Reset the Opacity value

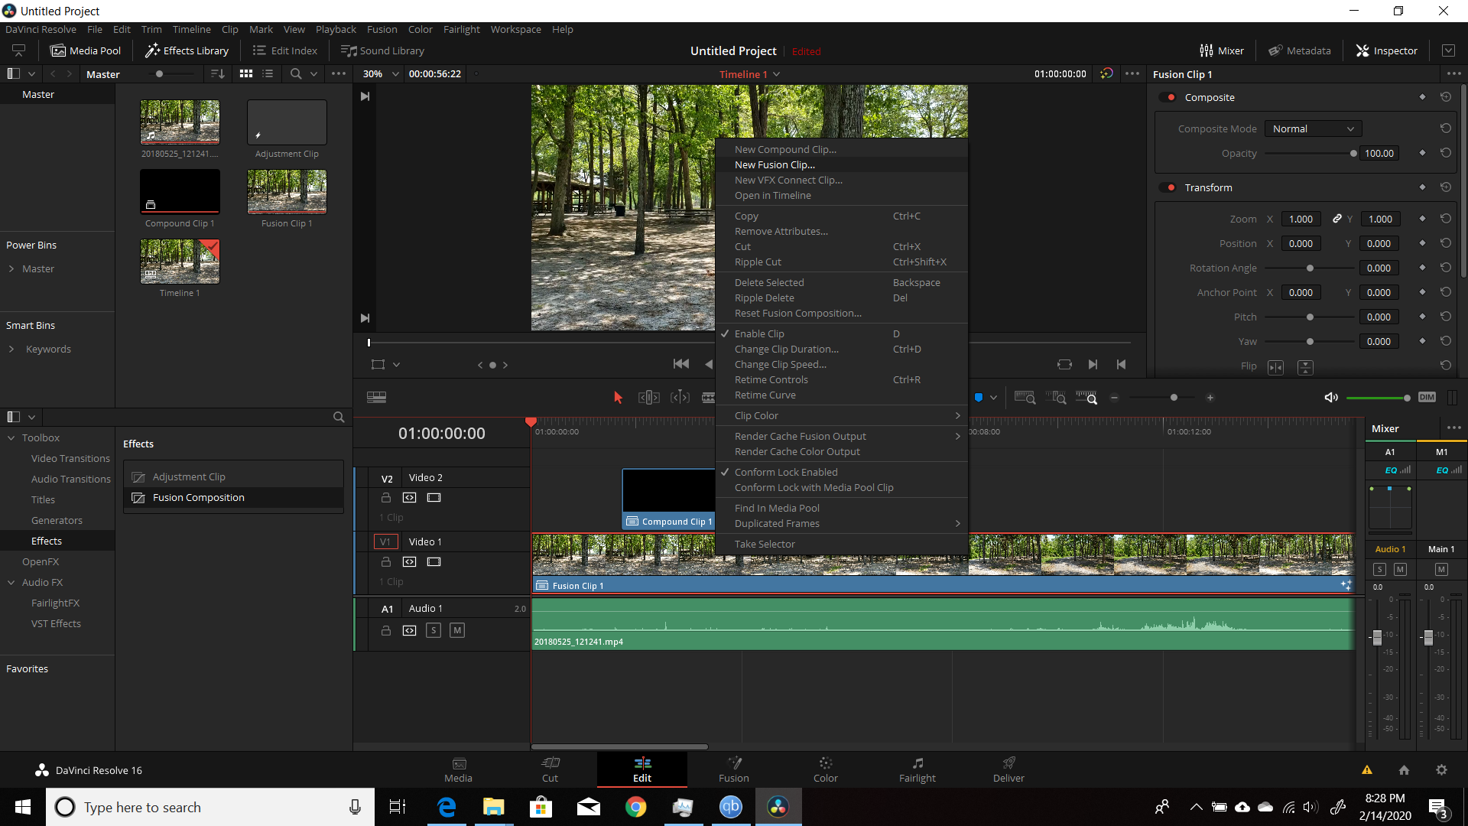(1446, 153)
